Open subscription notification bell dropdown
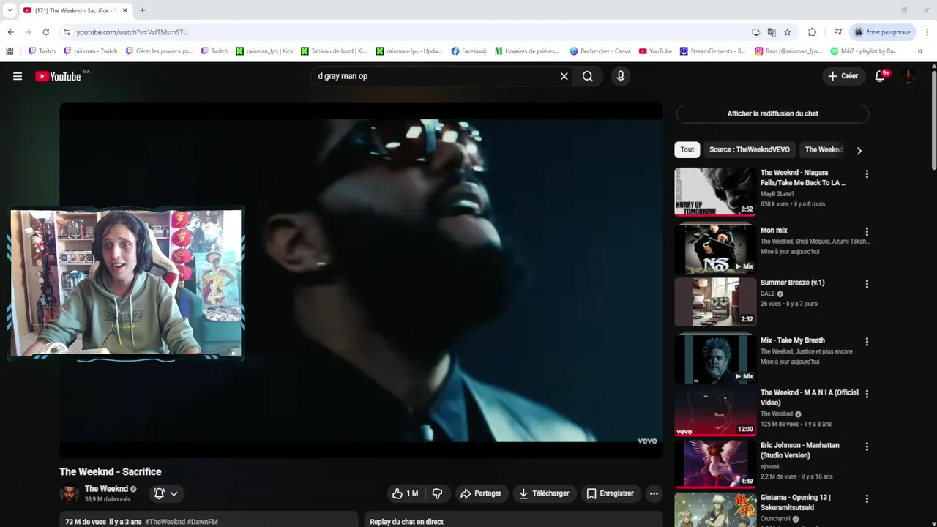 (x=166, y=493)
